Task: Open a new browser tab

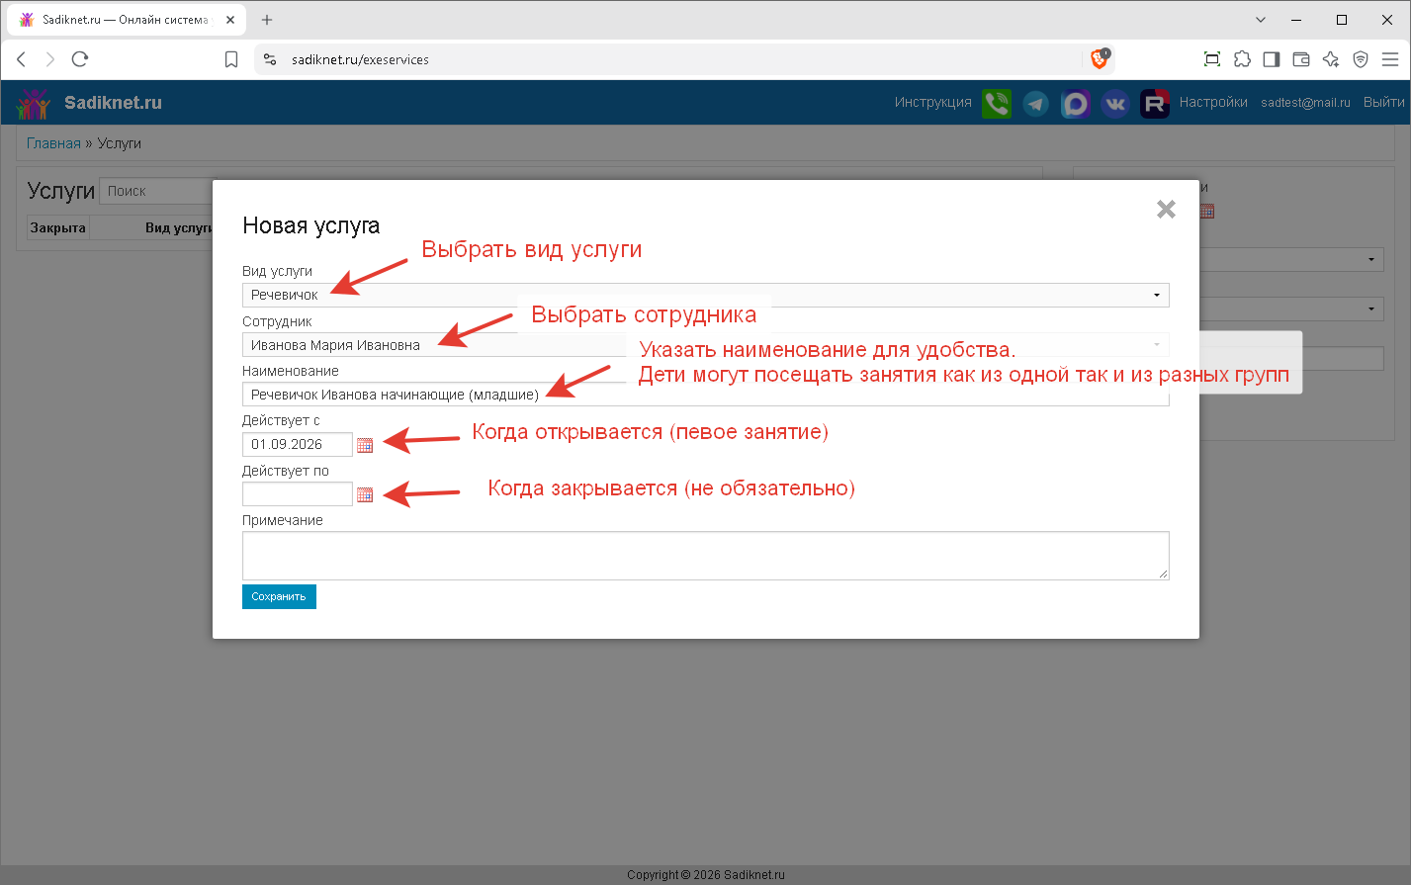Action: tap(267, 20)
